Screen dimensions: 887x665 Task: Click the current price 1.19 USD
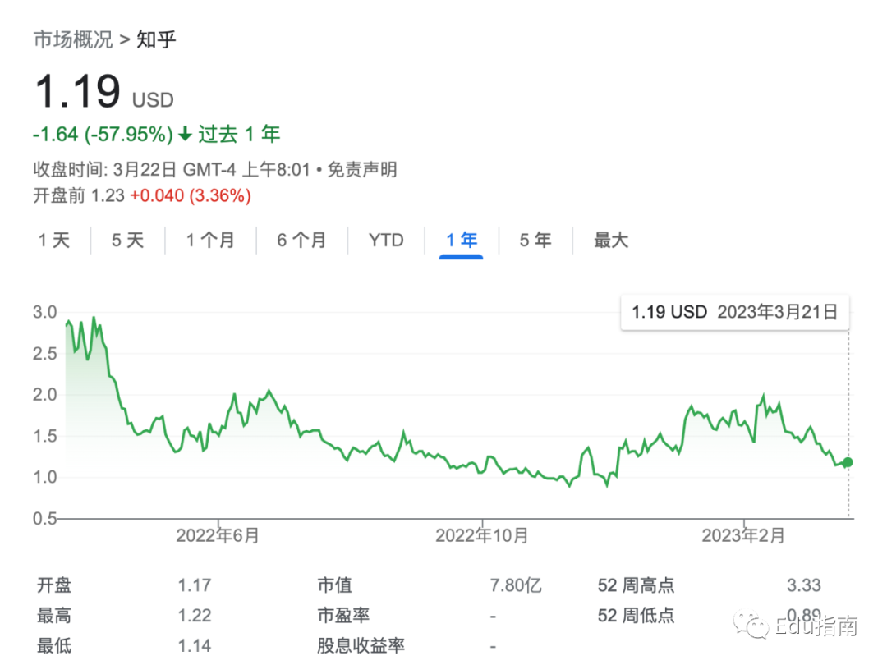click(x=104, y=92)
